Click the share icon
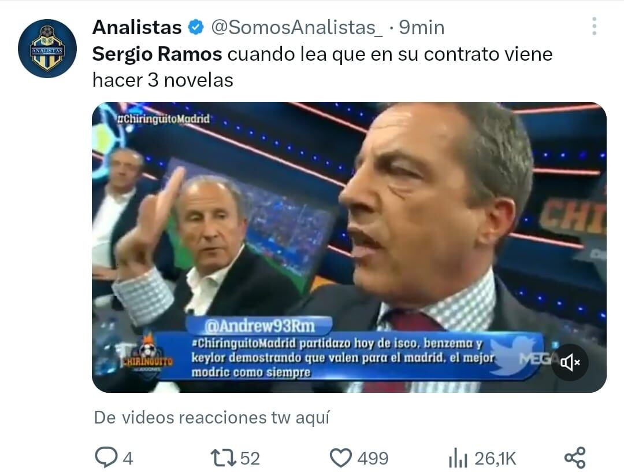Image resolution: width=624 pixels, height=475 pixels. pos(575,458)
